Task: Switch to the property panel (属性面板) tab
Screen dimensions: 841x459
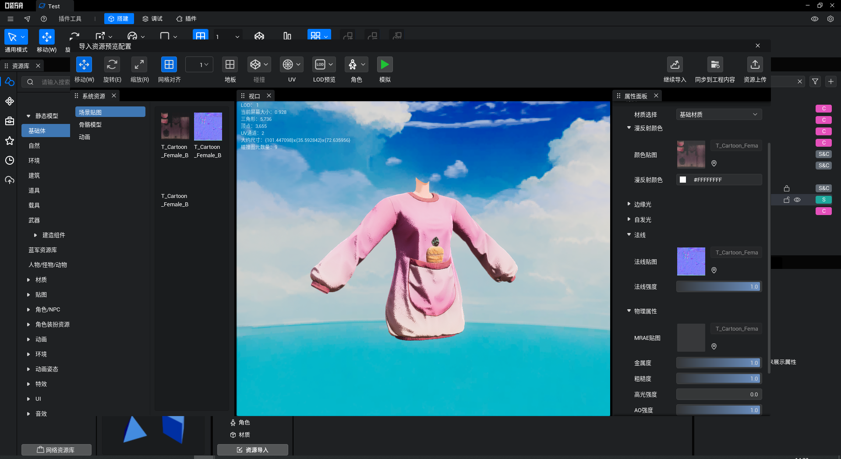Action: [x=636, y=96]
